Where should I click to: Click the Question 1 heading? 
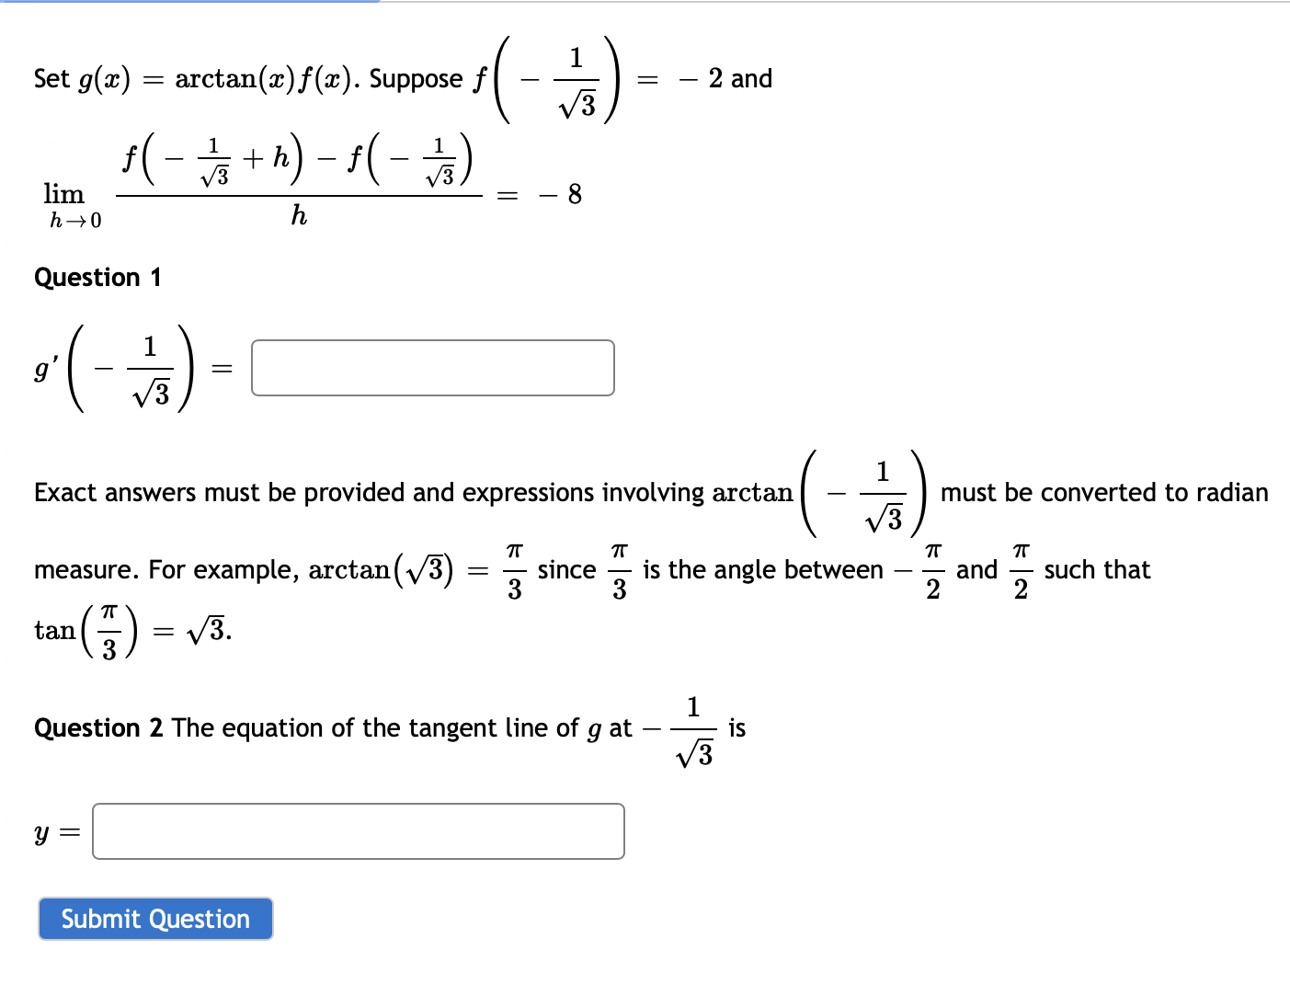(x=97, y=277)
